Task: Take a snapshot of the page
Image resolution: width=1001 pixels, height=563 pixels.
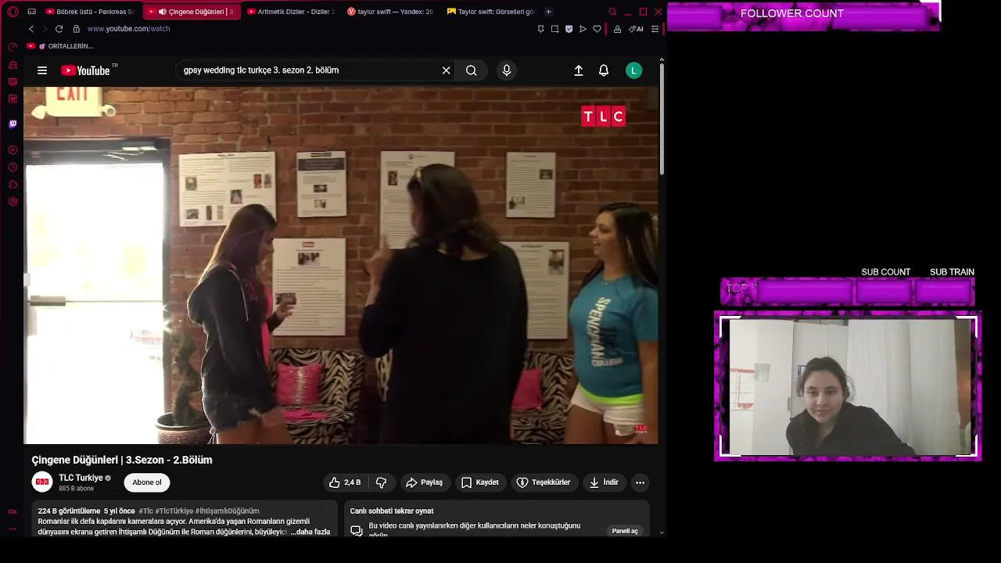Action: (554, 29)
